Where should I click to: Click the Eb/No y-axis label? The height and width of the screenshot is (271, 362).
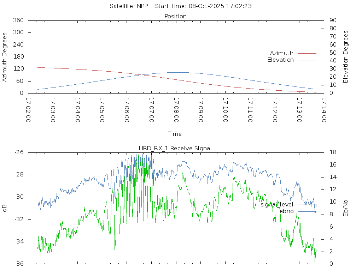click(346, 208)
